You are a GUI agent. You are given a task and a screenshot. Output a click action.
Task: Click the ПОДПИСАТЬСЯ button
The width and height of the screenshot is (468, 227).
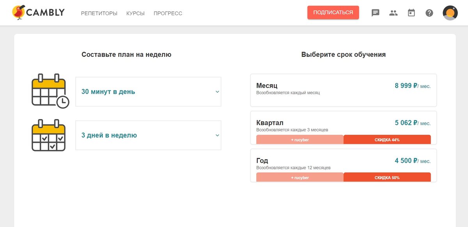tap(333, 12)
